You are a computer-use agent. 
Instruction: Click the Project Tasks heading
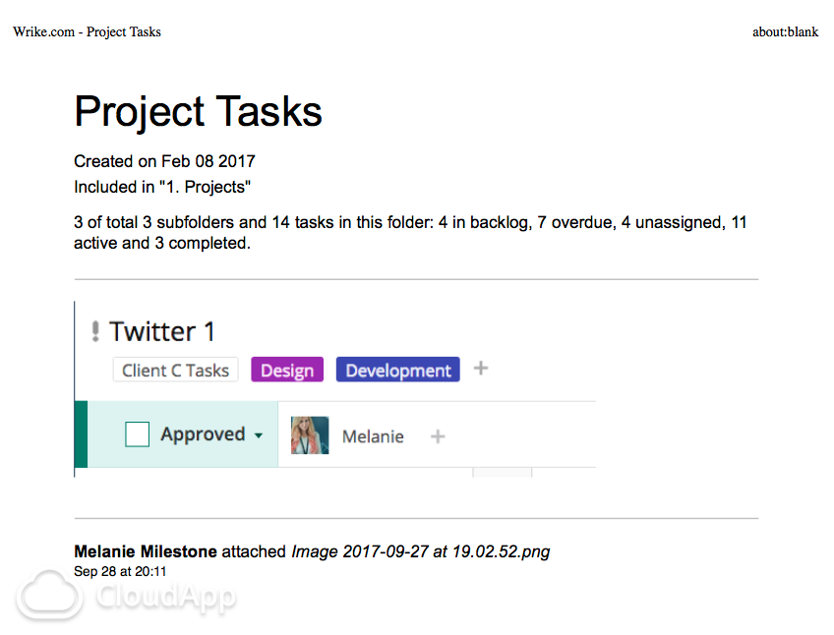[198, 111]
